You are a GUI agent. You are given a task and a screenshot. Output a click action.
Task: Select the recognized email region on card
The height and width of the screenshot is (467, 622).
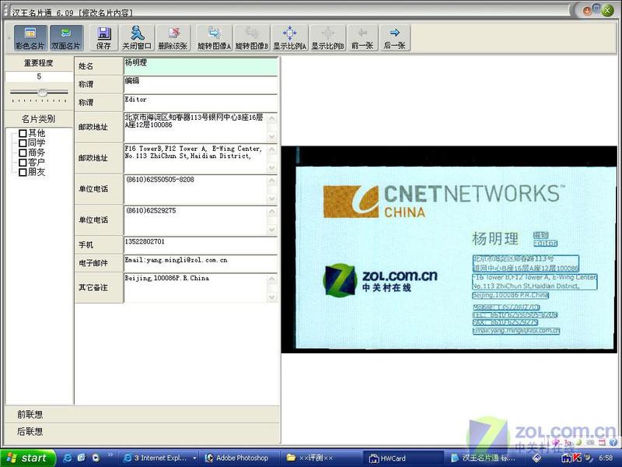(x=516, y=330)
